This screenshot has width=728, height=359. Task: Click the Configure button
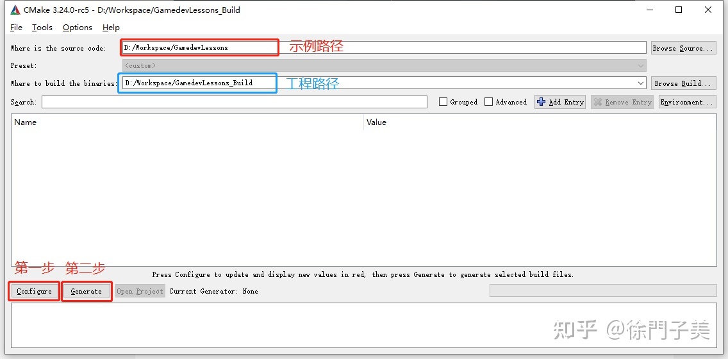34,291
